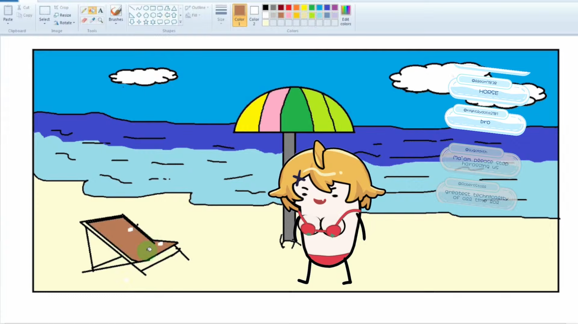
Task: Choose the Cloud callout shape
Action: coord(174,22)
